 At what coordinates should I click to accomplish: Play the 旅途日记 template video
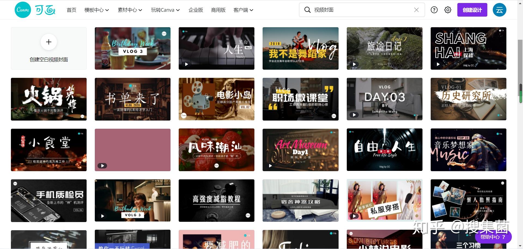coord(354,64)
